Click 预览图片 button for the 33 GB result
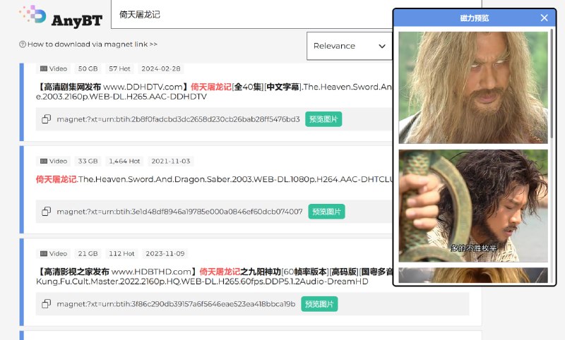This screenshot has height=340, width=565. (326, 212)
